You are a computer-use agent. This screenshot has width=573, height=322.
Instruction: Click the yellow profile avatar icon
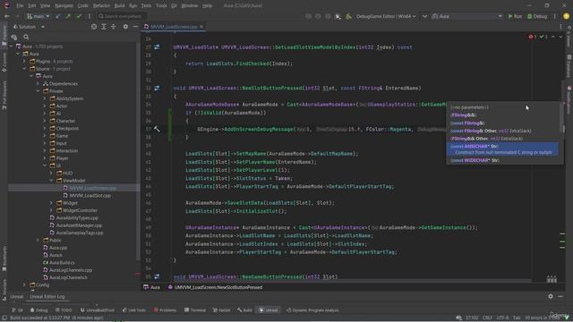(567, 16)
